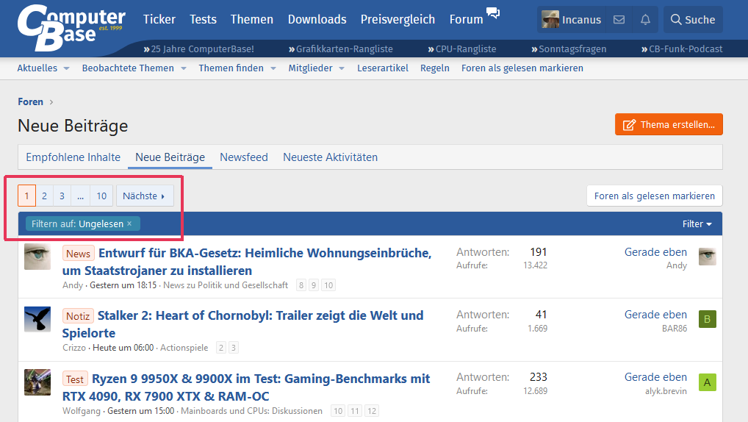Viewport: 748px width, 422px height.
Task: Jump to page 10 of BKA-Gesetz thread
Action: click(328, 285)
